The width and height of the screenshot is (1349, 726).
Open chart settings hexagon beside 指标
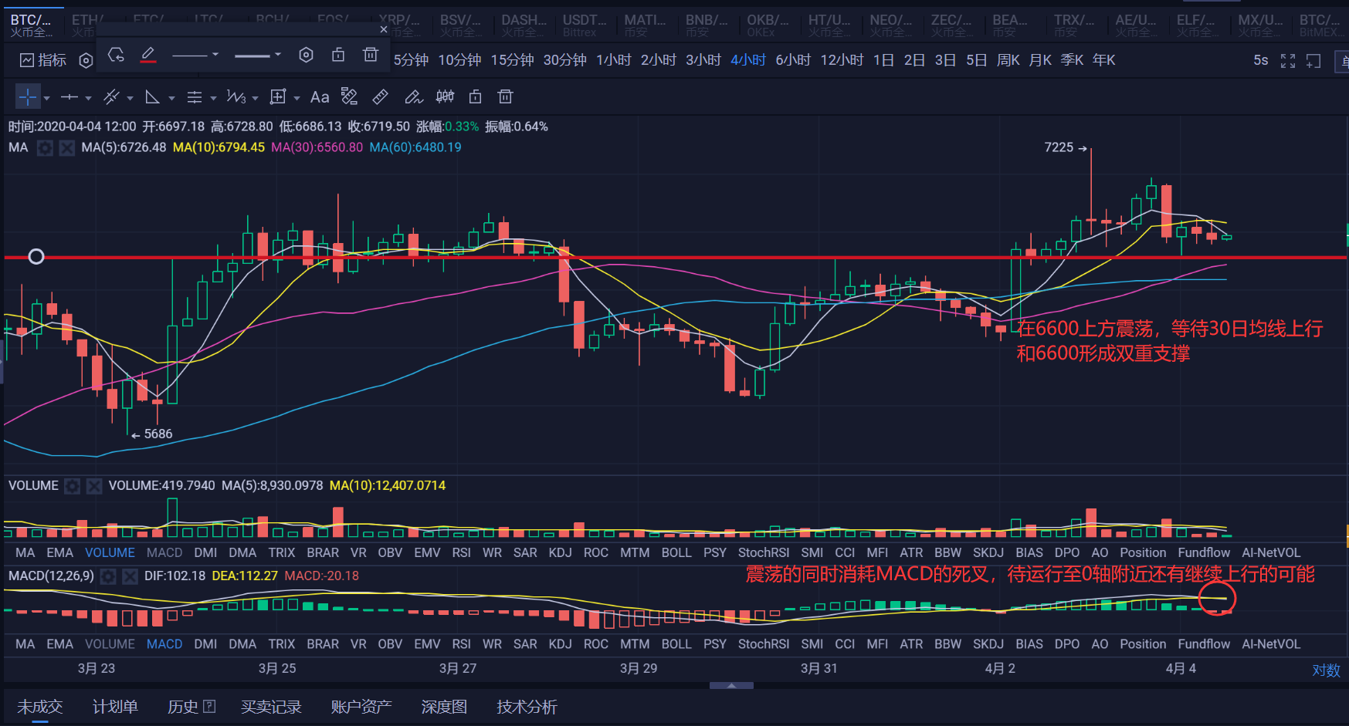[x=86, y=60]
